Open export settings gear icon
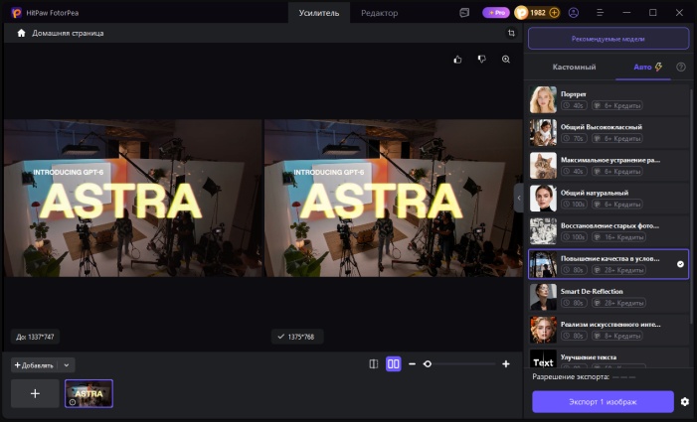 coord(684,401)
